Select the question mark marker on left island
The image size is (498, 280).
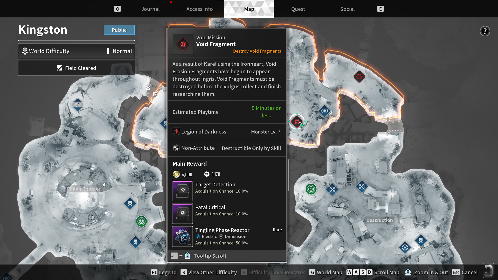pos(78,105)
